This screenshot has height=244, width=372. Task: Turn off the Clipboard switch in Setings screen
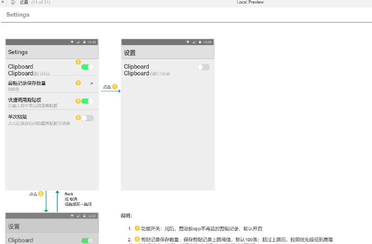click(87, 67)
